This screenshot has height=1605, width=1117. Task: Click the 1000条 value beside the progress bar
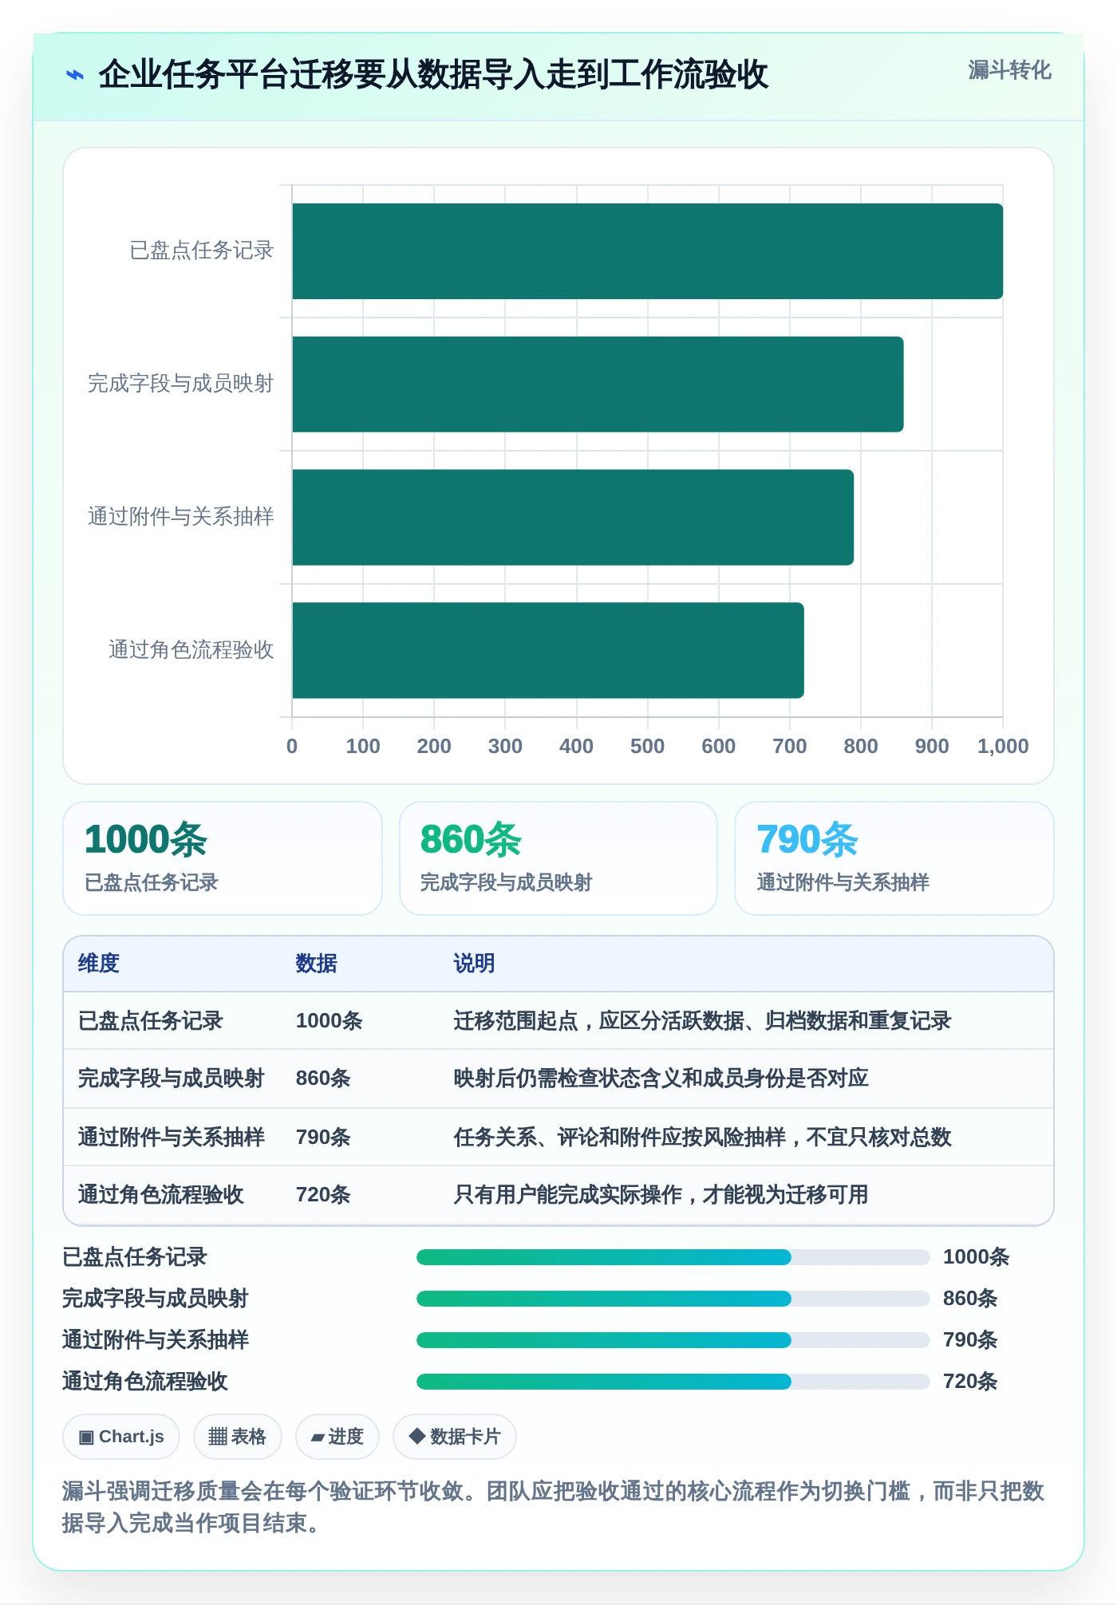977,1257
